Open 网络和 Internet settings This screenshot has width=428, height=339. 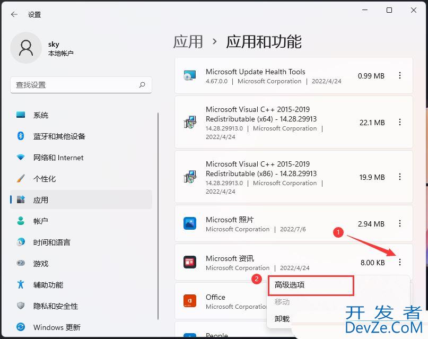pyautogui.click(x=81, y=158)
